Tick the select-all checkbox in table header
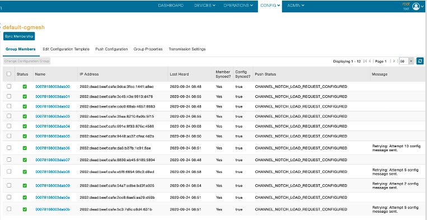The width and height of the screenshot is (427, 220). coord(9,74)
